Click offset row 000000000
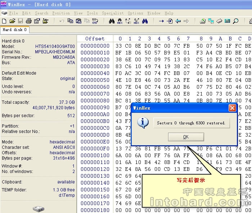The height and width of the screenshot is (213, 252). point(95,46)
